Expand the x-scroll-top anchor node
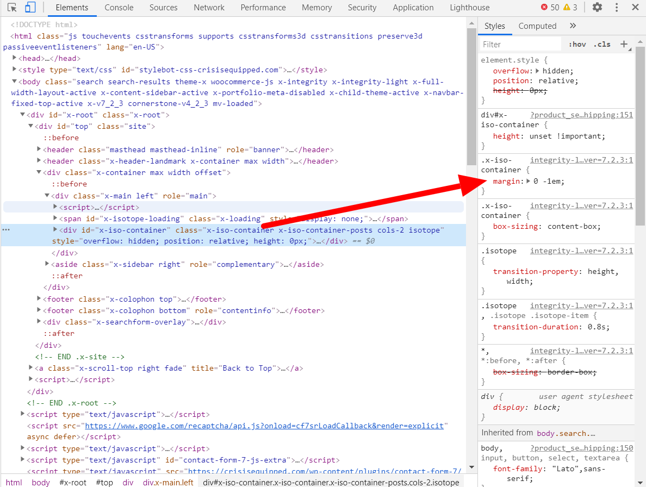Viewport: 646px width, 487px height. click(x=30, y=367)
